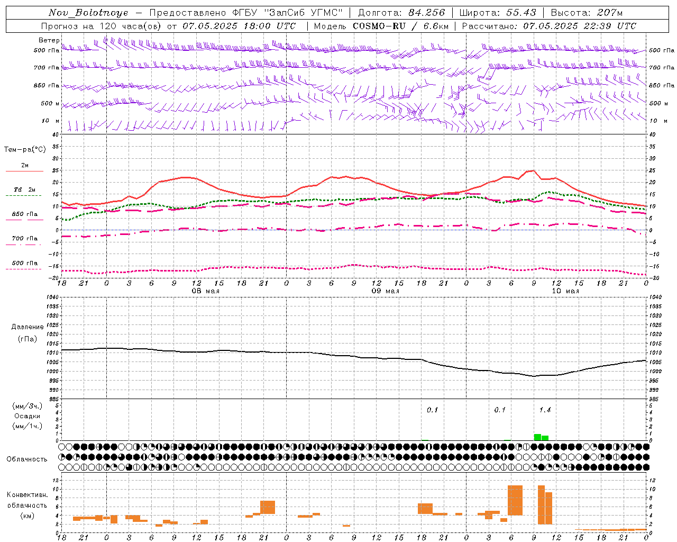The width and height of the screenshot is (677, 542).
Task: Click the 'Тем-ра(°C)' temperature panel label
Action: tap(25, 149)
